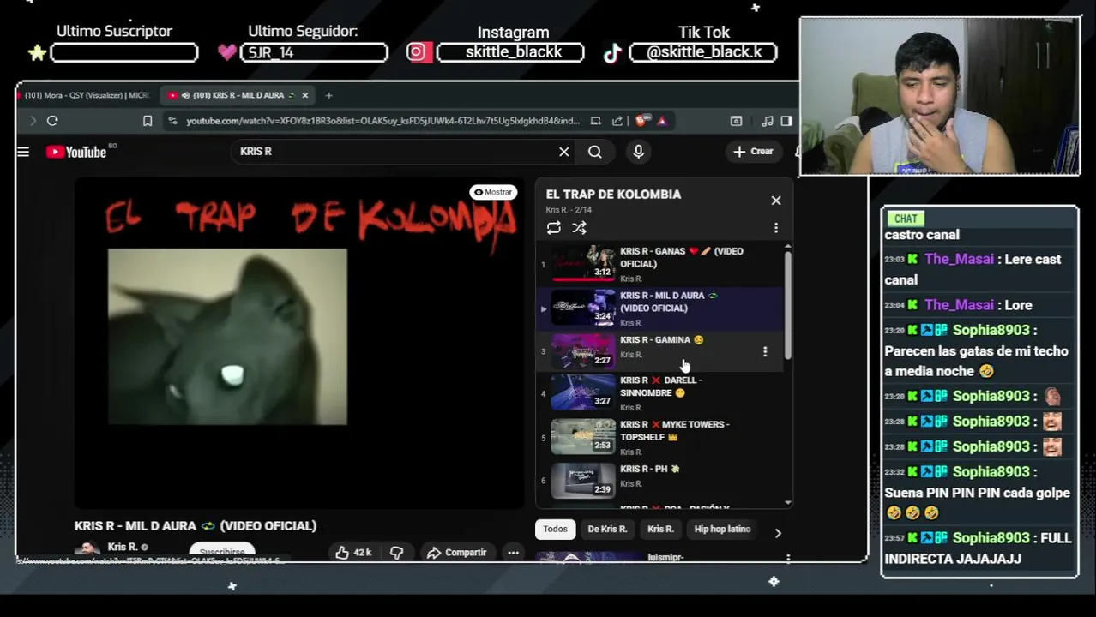Screen dimensions: 1096x617
Task: Open options for the luismipr recommended video
Action: (788, 559)
